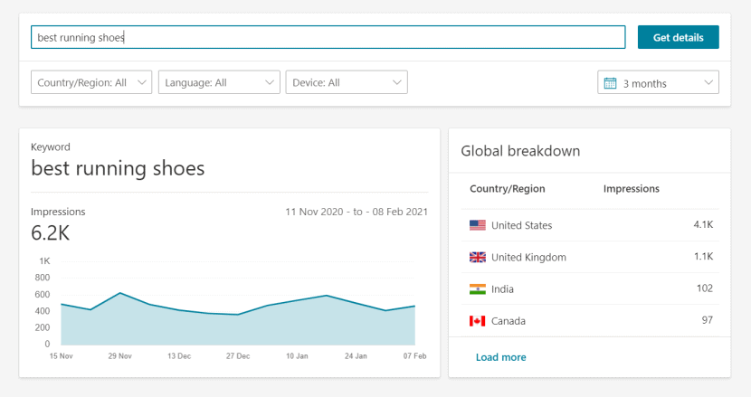The image size is (751, 397).
Task: Select the United Kingdom row label
Action: tap(528, 258)
